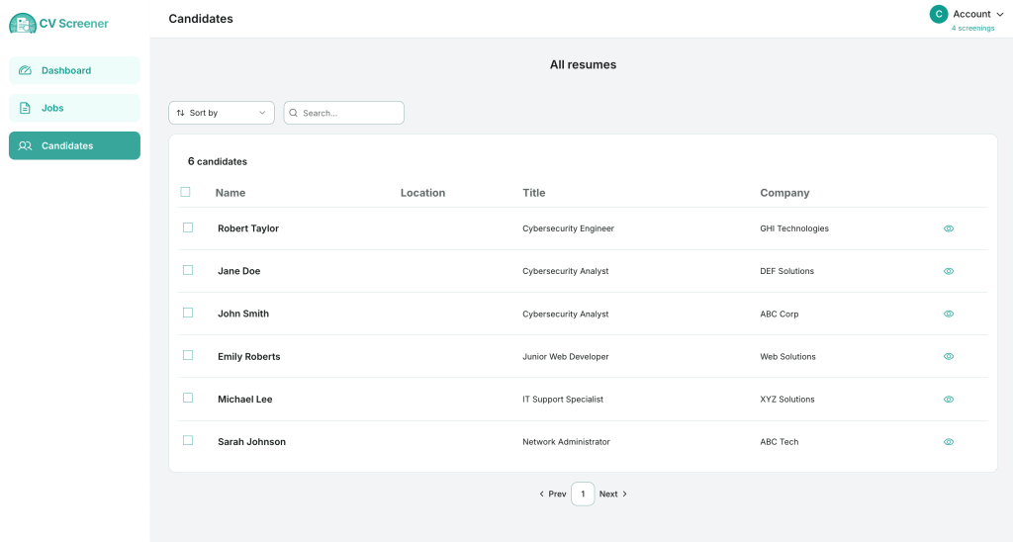Screen dimensions: 1013x542
Task: Click the CV Screener logo icon
Action: [x=22, y=23]
